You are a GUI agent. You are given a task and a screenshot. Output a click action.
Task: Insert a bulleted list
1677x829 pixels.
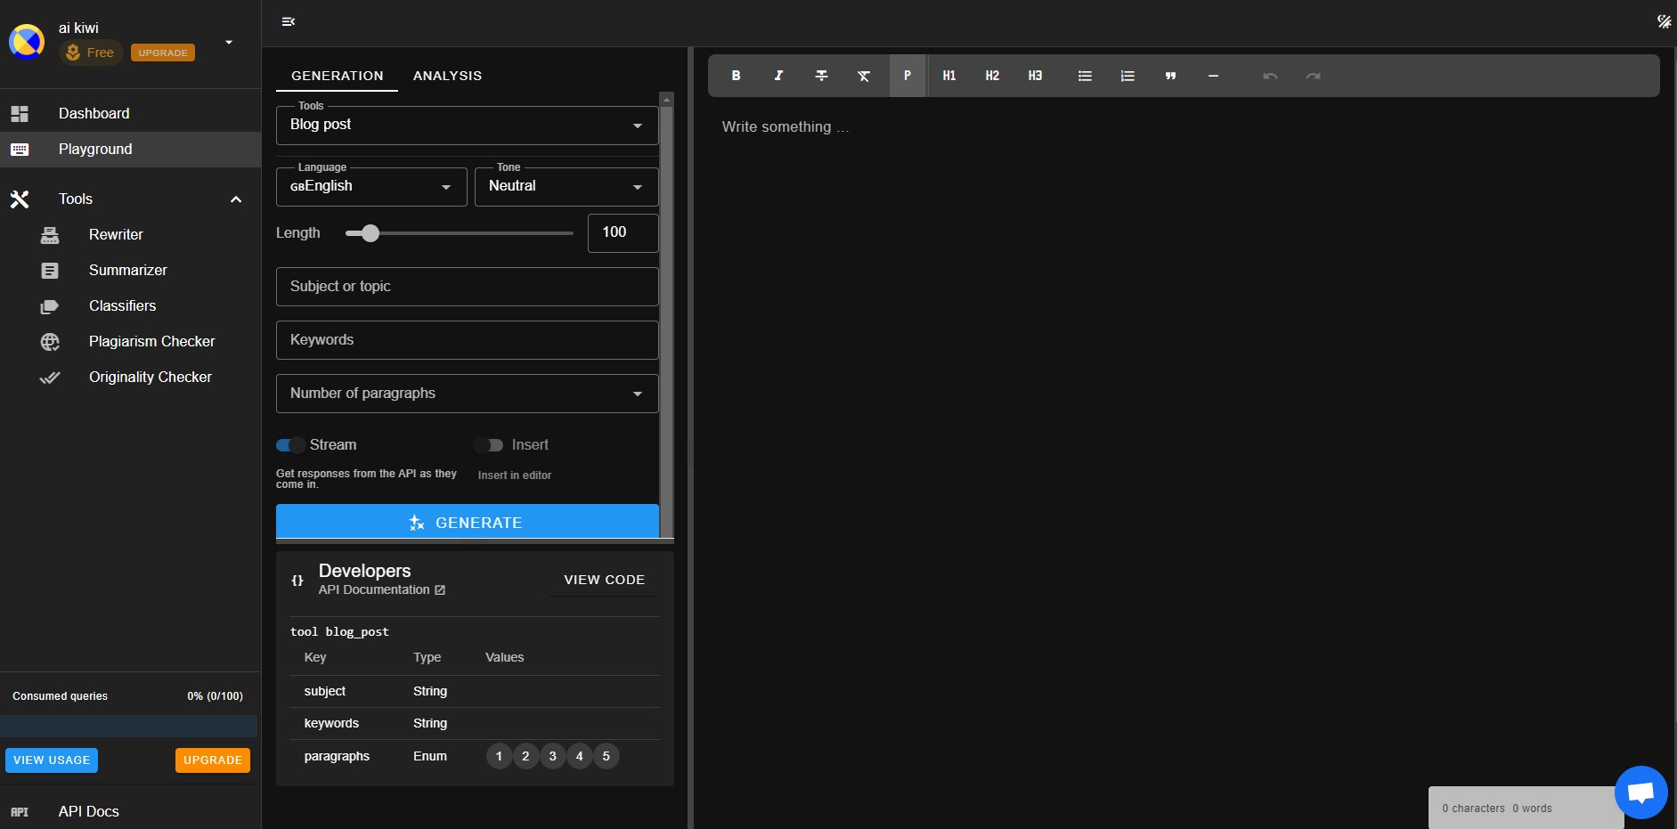tap(1085, 76)
